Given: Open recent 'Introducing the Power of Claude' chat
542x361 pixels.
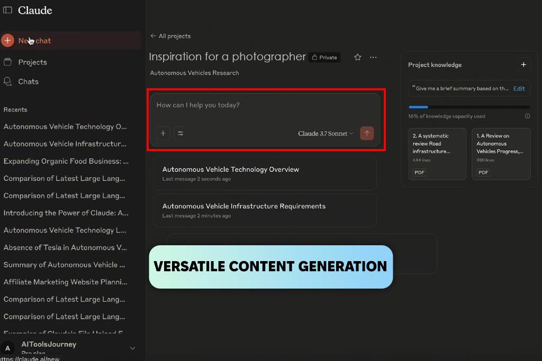Looking at the screenshot, I should (x=65, y=213).
